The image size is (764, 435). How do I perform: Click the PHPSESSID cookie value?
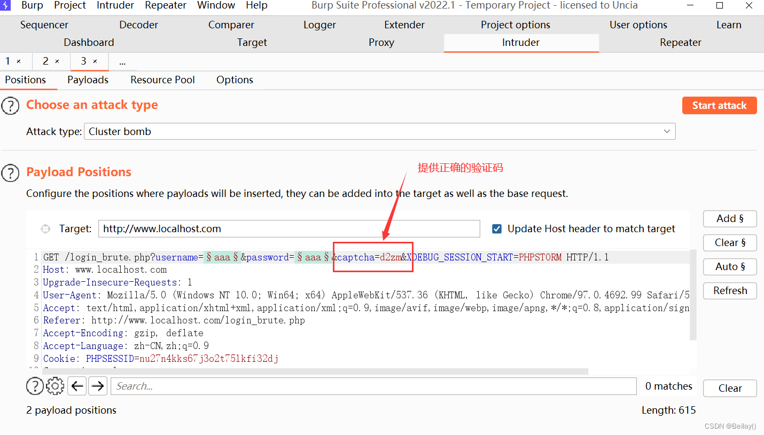[209, 359]
